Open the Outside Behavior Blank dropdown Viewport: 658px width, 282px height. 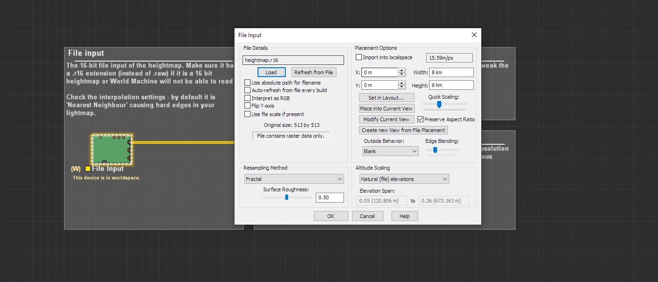tap(391, 151)
